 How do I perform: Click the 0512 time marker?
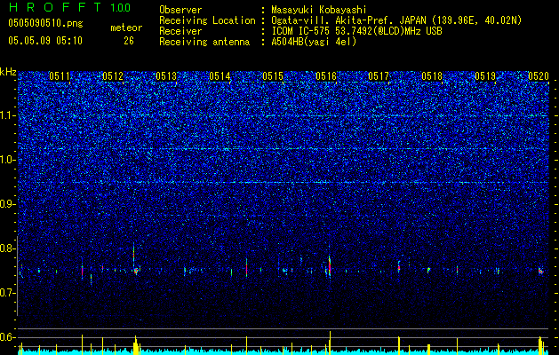[113, 76]
